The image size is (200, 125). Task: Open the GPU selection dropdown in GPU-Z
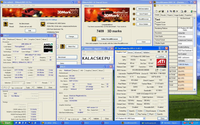[144, 118]
